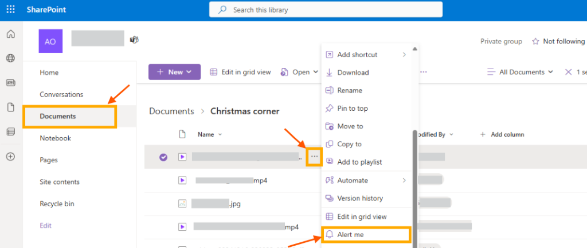Click the Pin to top pin icon
The height and width of the screenshot is (248, 587).
pyautogui.click(x=330, y=108)
